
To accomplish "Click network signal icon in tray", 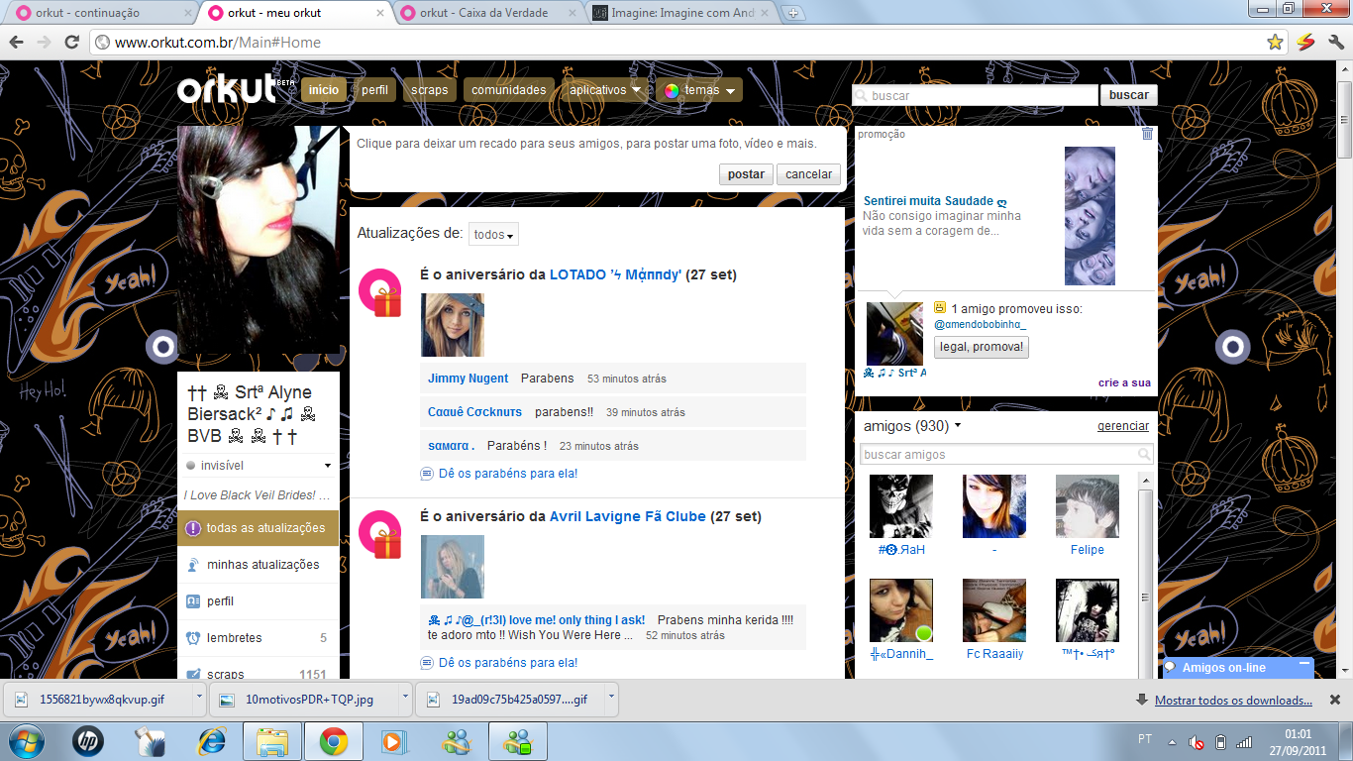I will click(x=1244, y=742).
